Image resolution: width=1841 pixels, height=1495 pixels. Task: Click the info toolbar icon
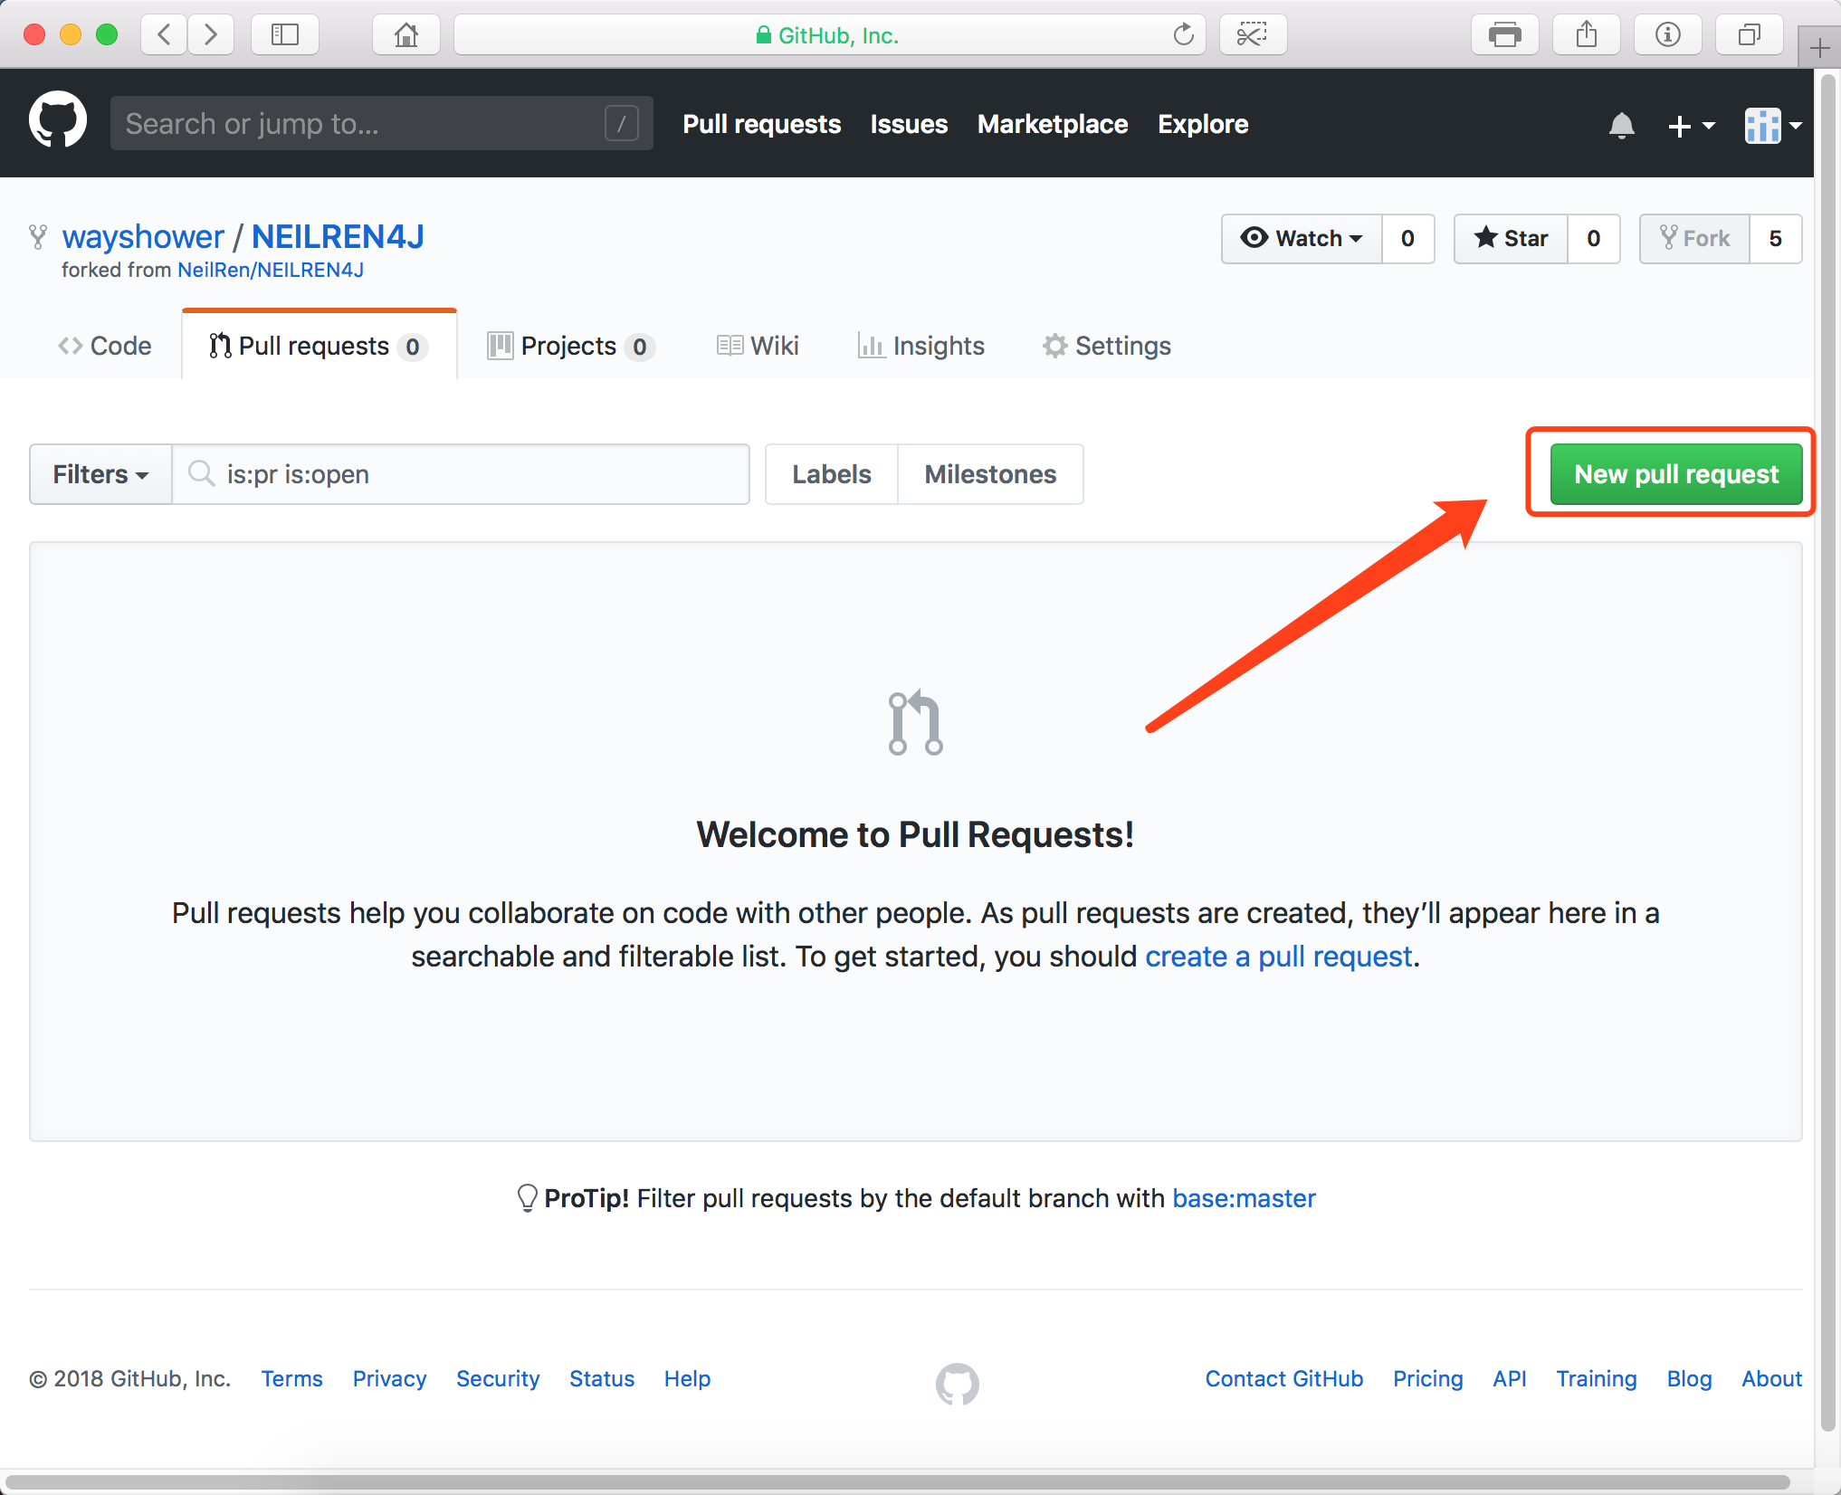click(1667, 34)
